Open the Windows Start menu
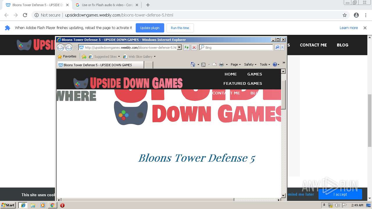Image resolution: width=372 pixels, height=209 pixels. (x=8, y=205)
